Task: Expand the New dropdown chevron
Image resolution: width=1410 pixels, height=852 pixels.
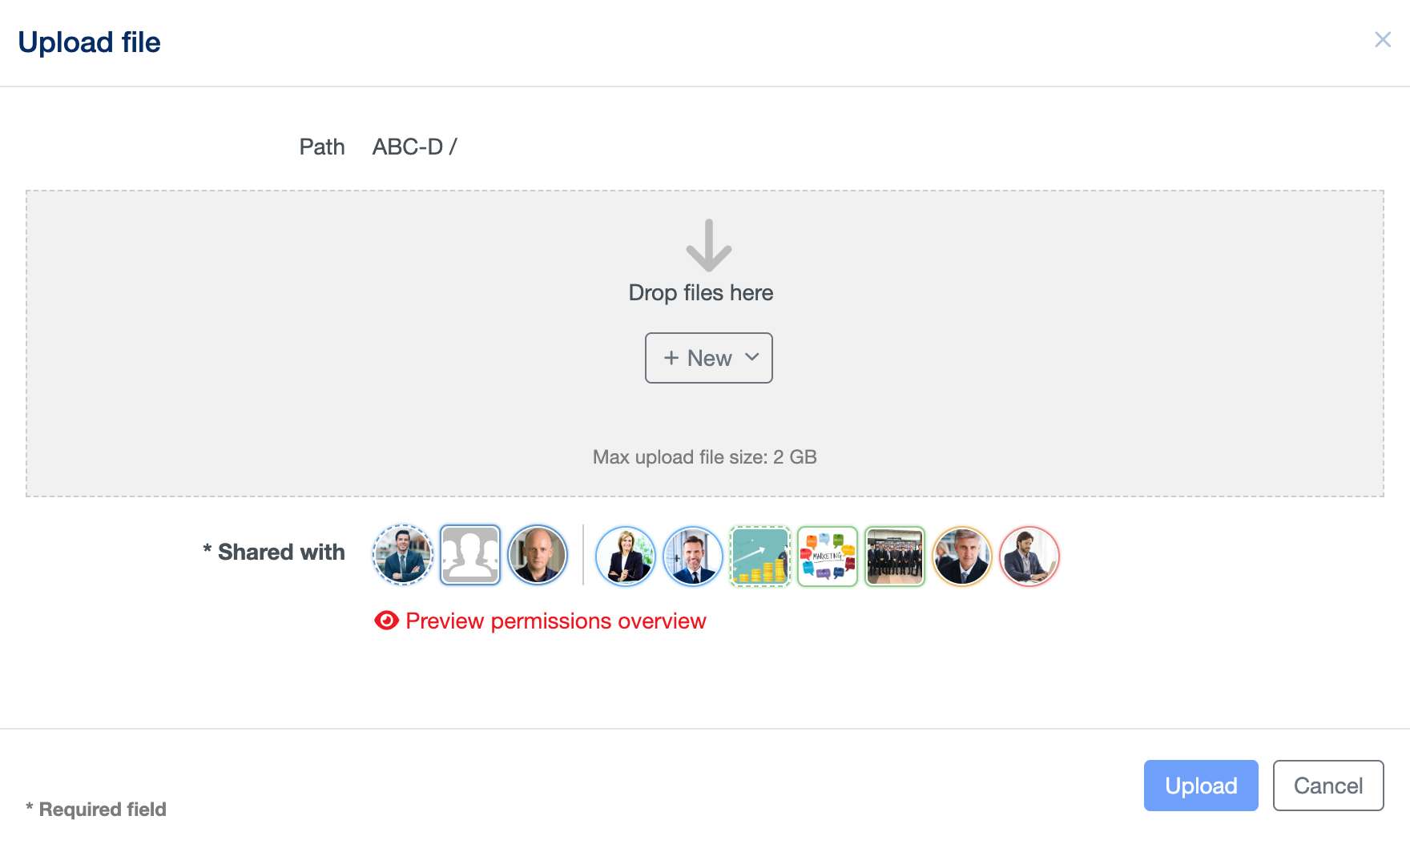Action: tap(751, 357)
